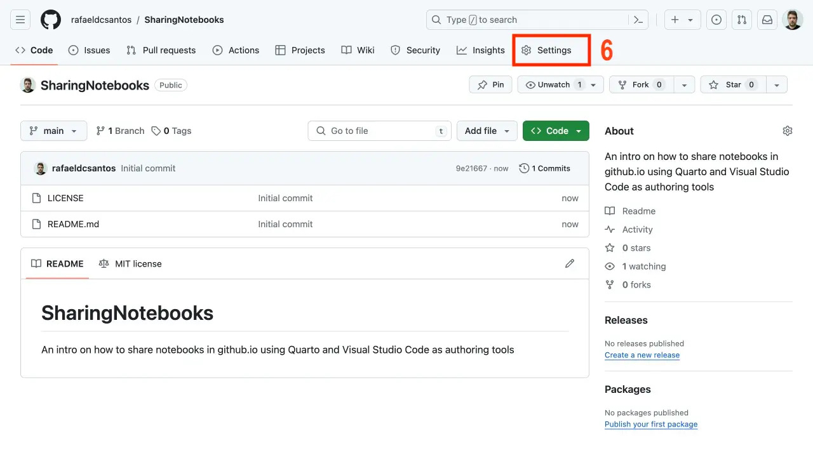Open the Security tab
The width and height of the screenshot is (813, 457).
click(x=415, y=50)
